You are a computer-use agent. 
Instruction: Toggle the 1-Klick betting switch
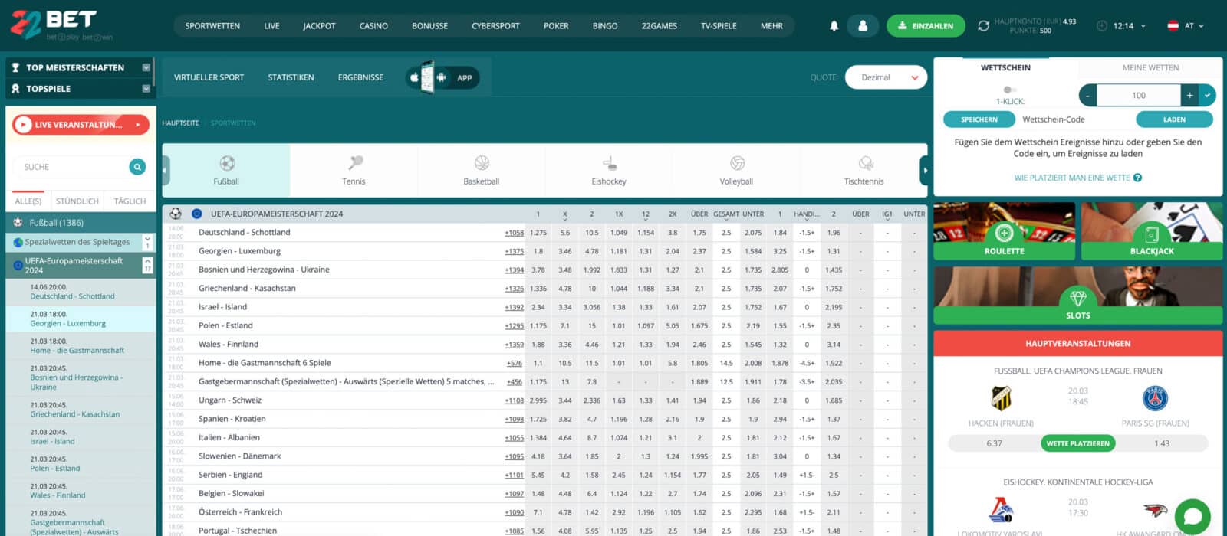click(1010, 90)
